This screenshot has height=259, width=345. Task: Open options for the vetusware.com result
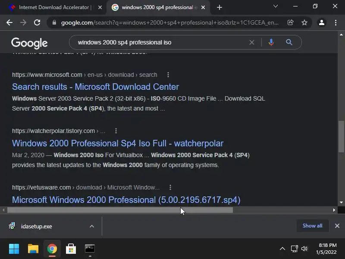point(170,187)
